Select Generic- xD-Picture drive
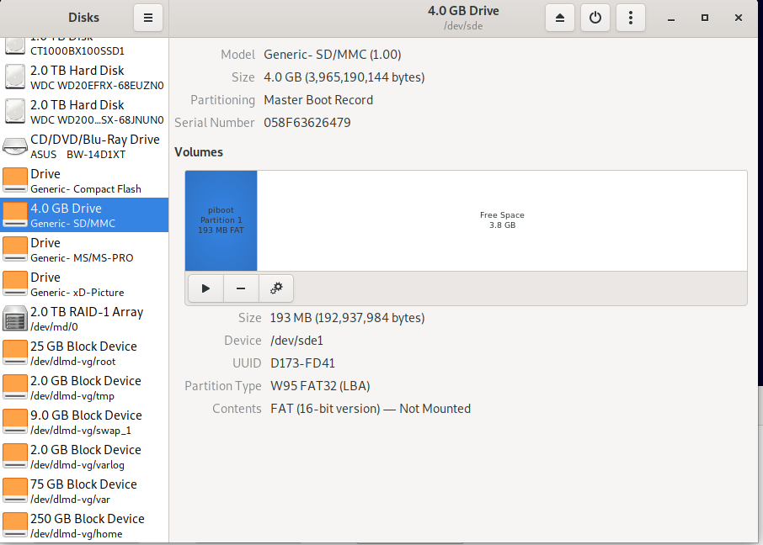The height and width of the screenshot is (545, 763). click(x=84, y=284)
